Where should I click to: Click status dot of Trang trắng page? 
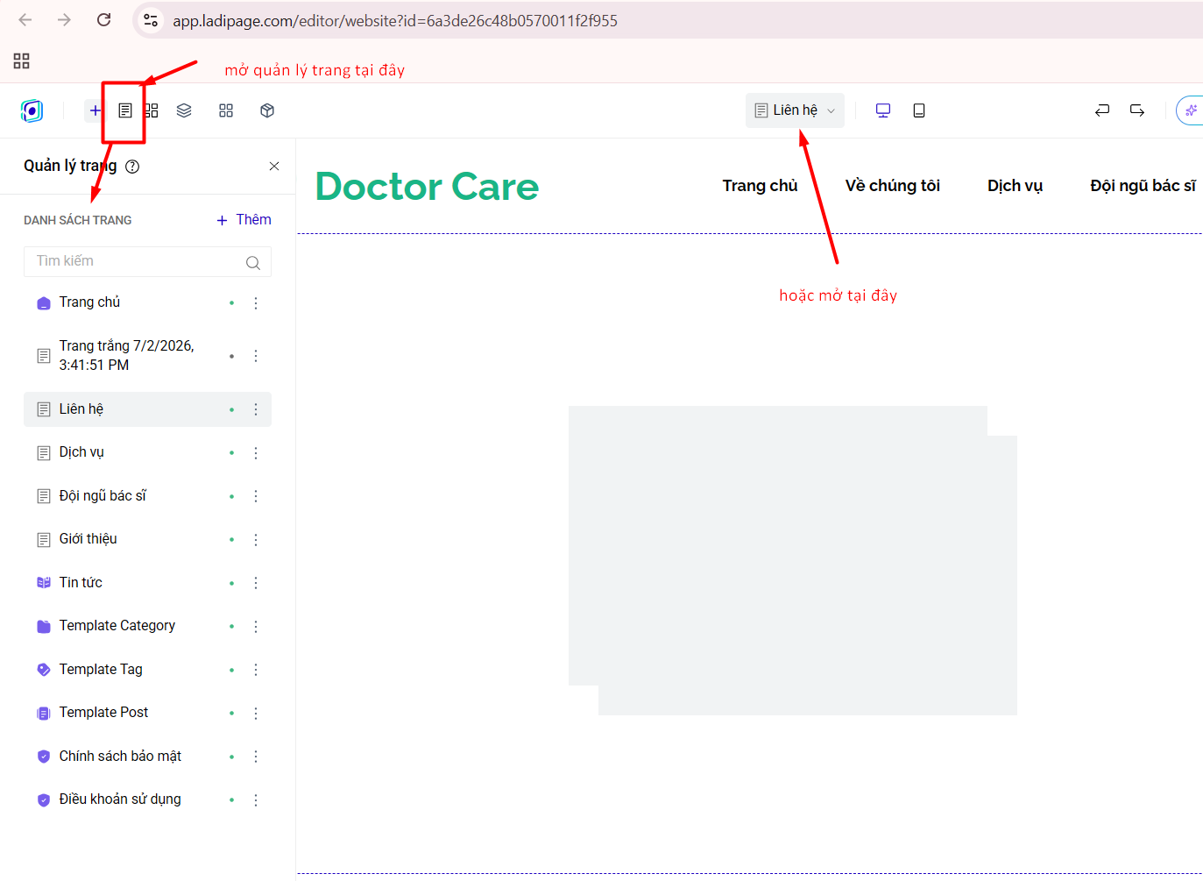point(231,356)
